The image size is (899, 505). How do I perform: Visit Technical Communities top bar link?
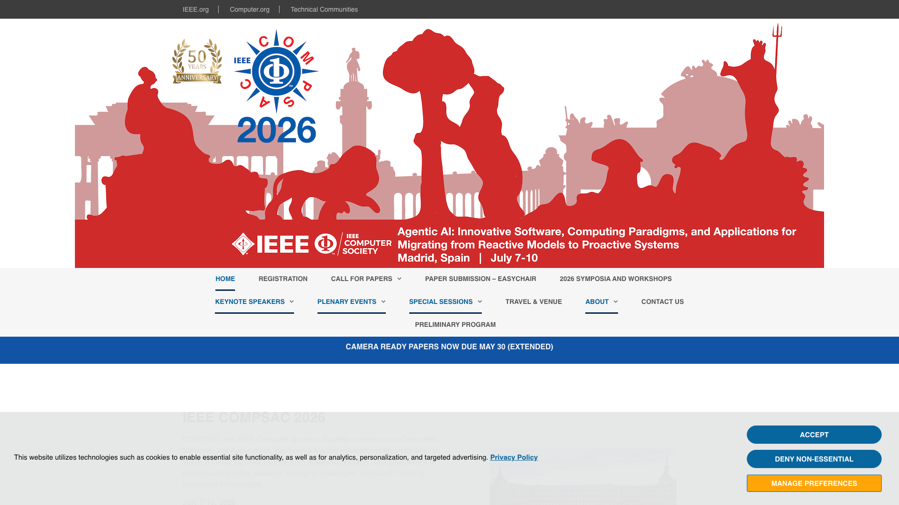324,9
